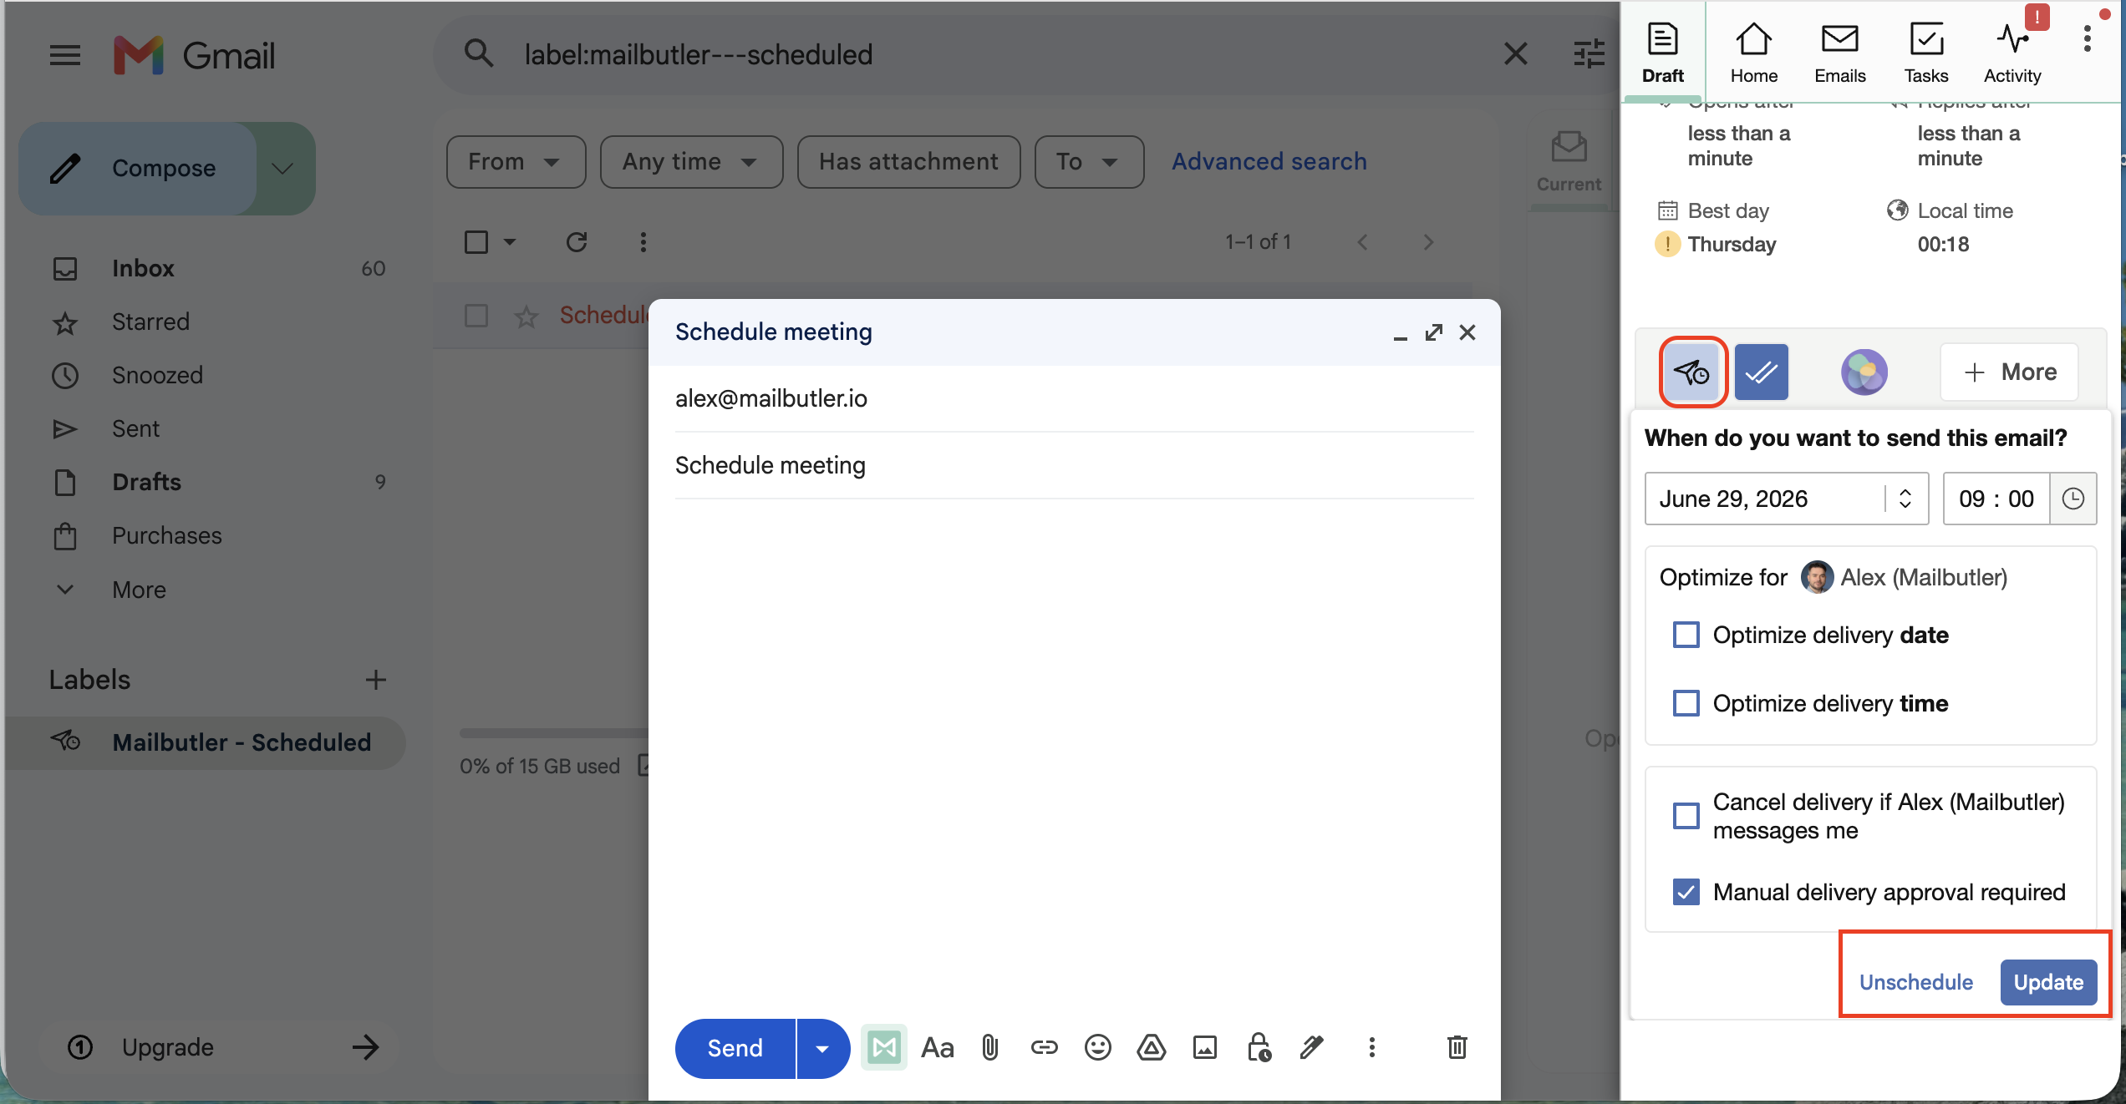Screen dimensions: 2126x1104
Task: Open the mail list more options dots
Action: (x=643, y=242)
